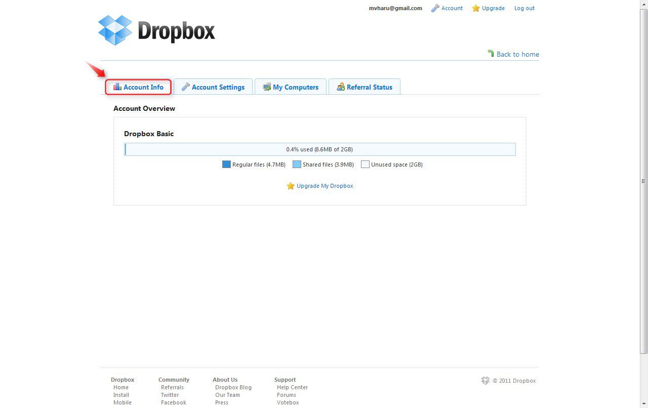Click the mvharu@gmail.com email text
Screen dimensions: 648x408
tap(395, 8)
